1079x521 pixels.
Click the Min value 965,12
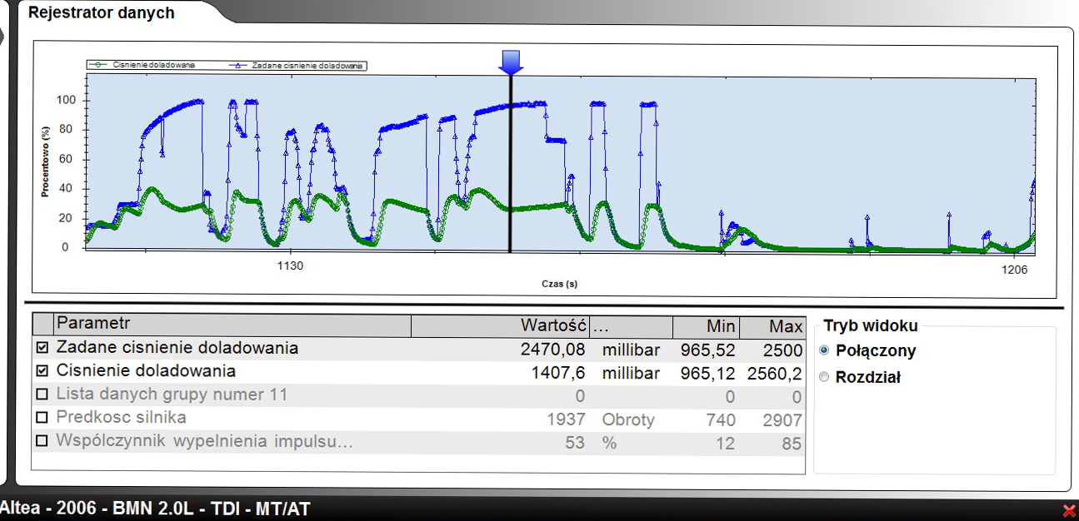click(x=708, y=373)
